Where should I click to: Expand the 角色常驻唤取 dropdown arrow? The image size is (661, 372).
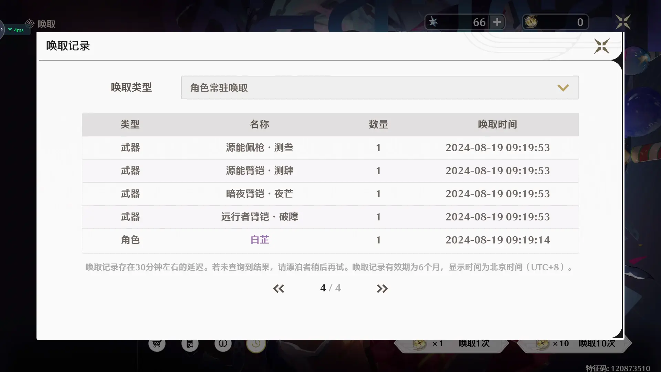pos(563,88)
